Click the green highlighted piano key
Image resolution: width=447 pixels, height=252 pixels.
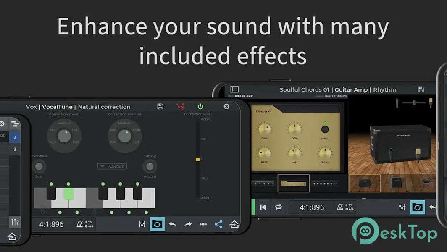click(68, 194)
